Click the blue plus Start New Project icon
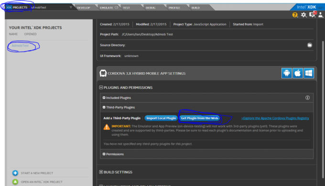The width and height of the screenshot is (325, 186). [x=15, y=173]
